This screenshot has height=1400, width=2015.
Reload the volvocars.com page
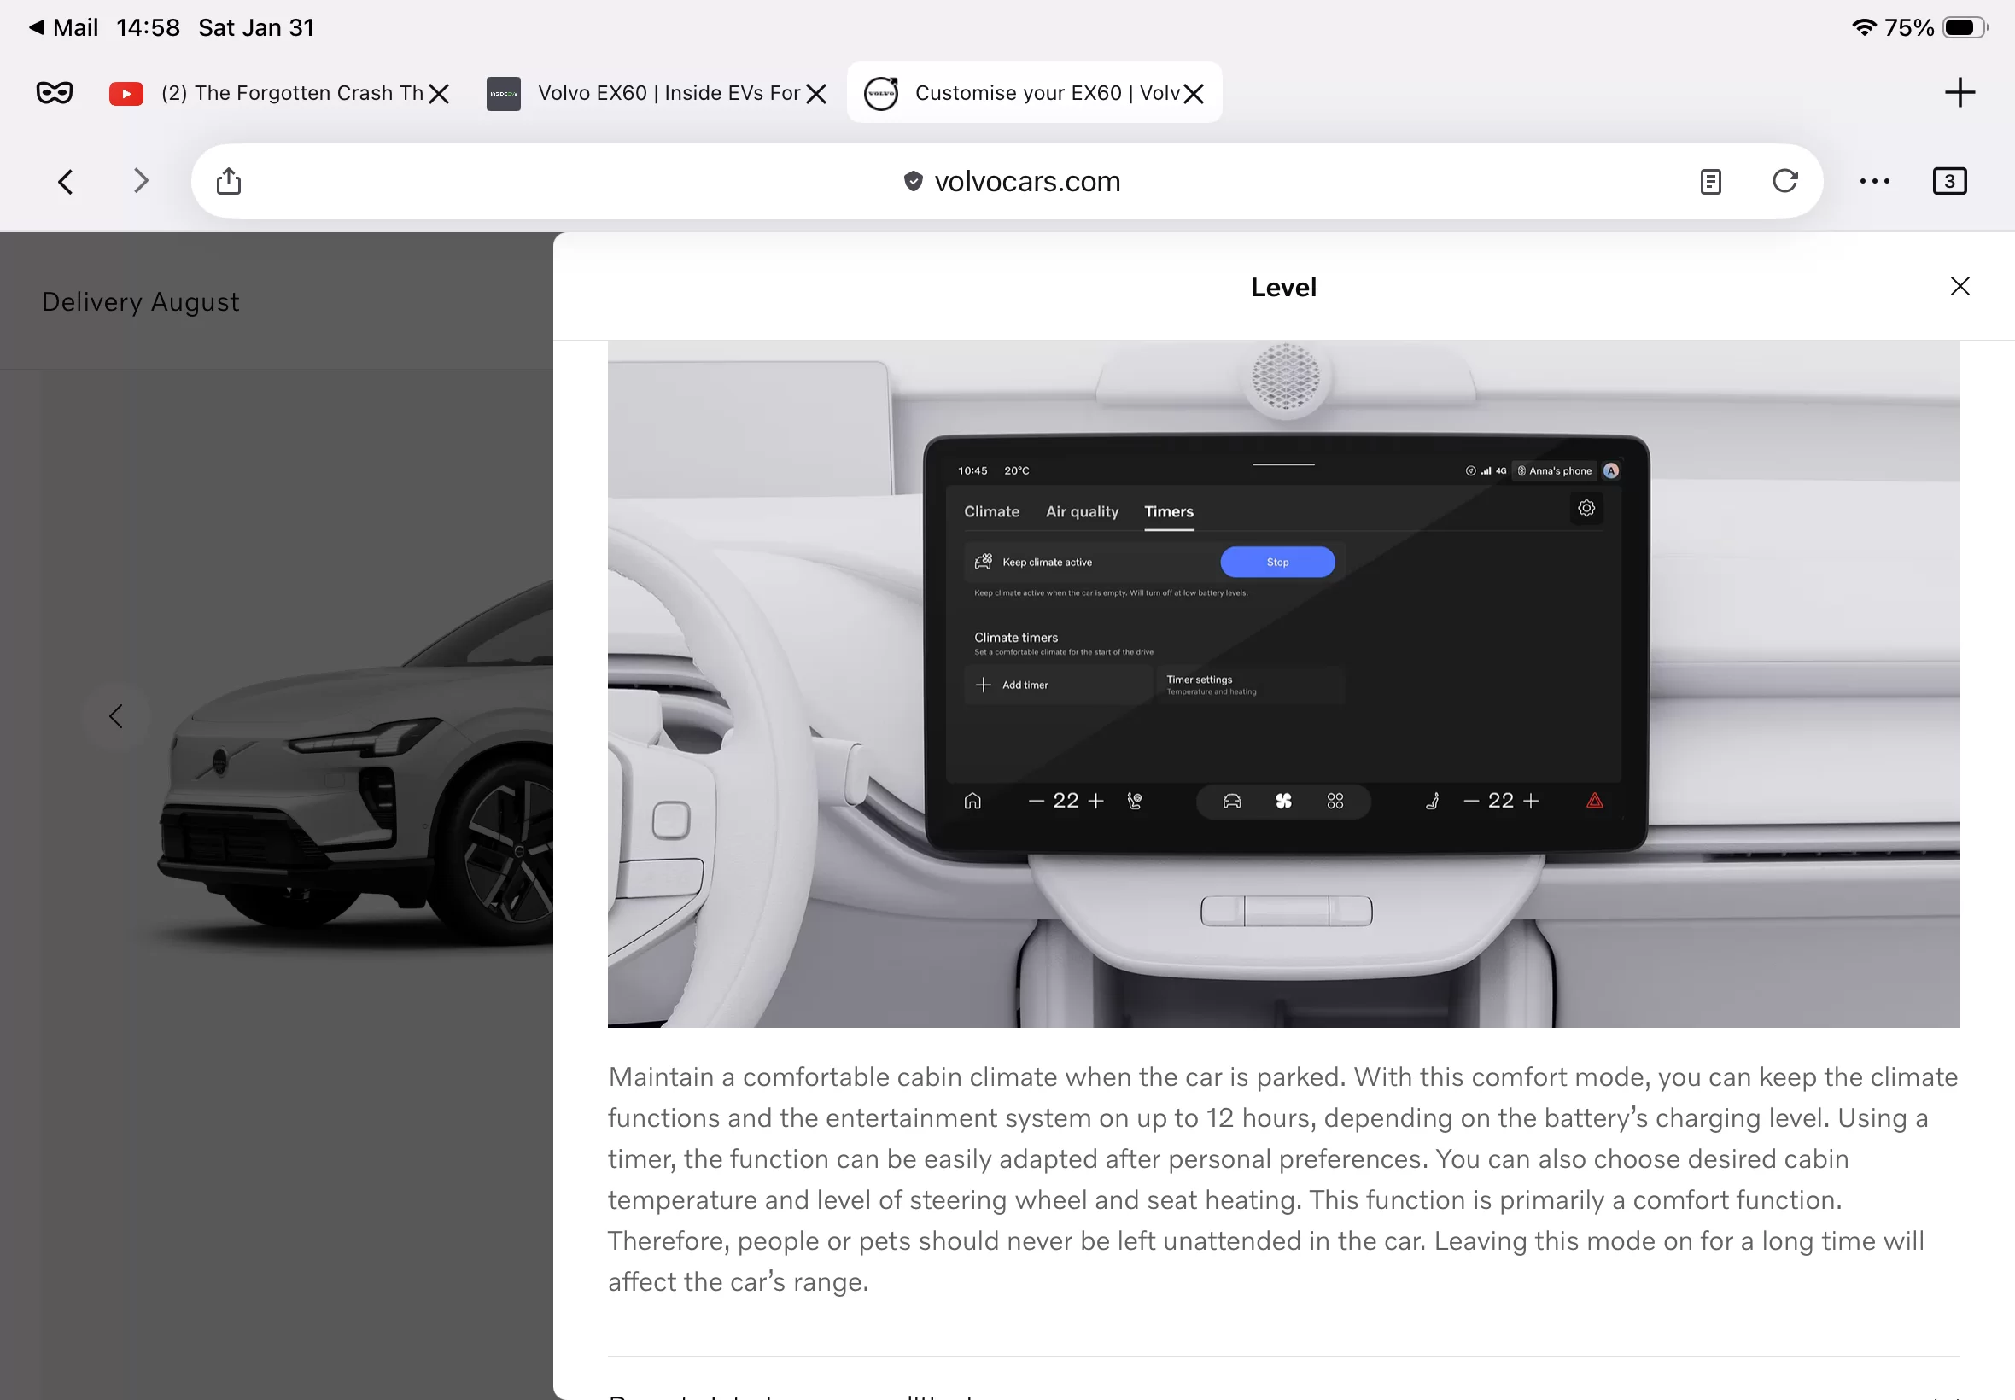1784,182
